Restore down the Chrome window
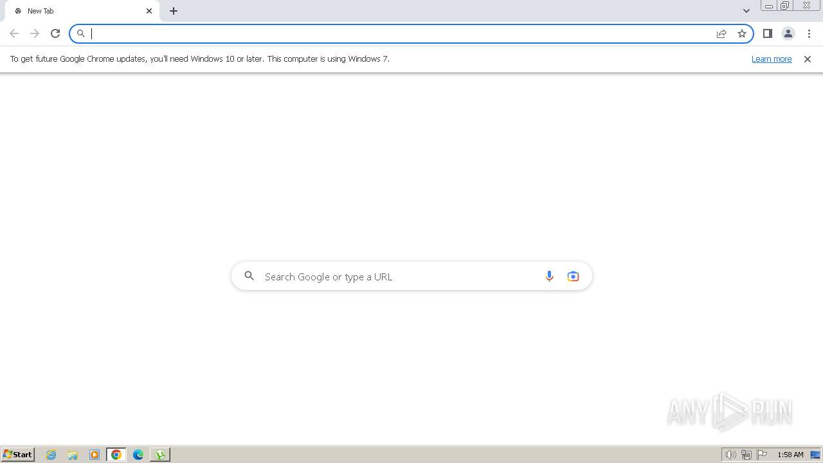Viewport: 823px width, 463px height. [x=785, y=6]
